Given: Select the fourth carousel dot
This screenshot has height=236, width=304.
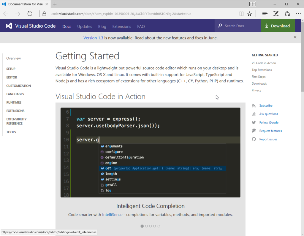Looking at the screenshot, I should point(154,226).
